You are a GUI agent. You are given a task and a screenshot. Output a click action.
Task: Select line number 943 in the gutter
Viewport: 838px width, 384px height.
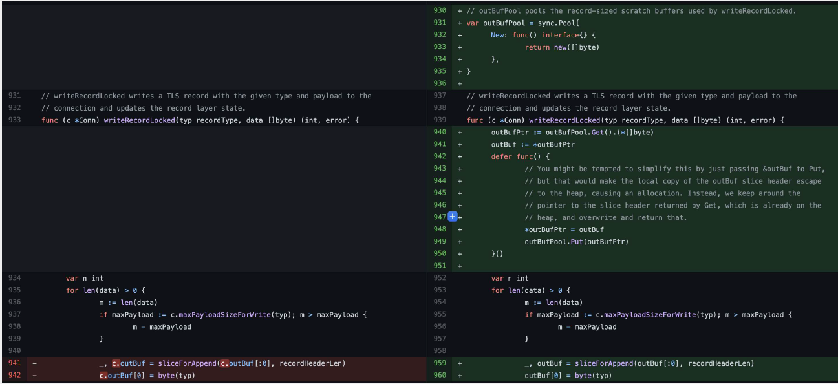coord(440,169)
